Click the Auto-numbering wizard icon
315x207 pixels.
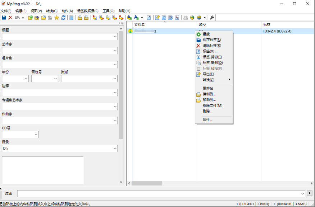(x=177, y=18)
